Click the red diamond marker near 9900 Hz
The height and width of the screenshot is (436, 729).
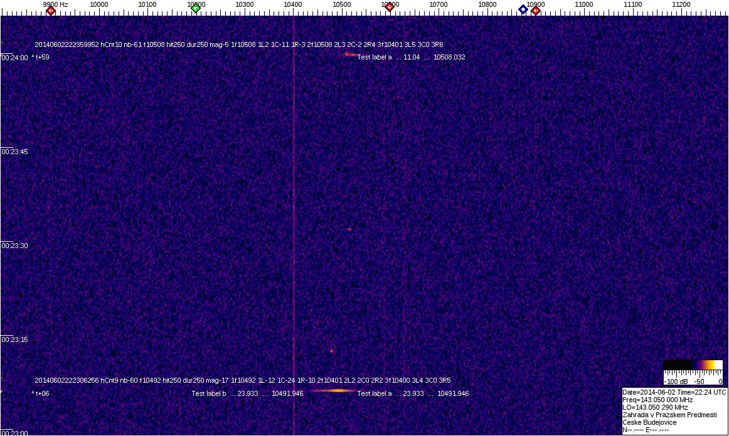tap(51, 10)
